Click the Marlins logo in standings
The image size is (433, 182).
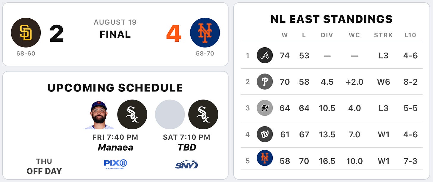point(265,108)
